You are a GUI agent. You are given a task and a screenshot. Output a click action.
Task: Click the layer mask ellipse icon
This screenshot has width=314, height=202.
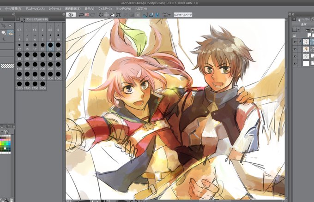tap(308, 30)
